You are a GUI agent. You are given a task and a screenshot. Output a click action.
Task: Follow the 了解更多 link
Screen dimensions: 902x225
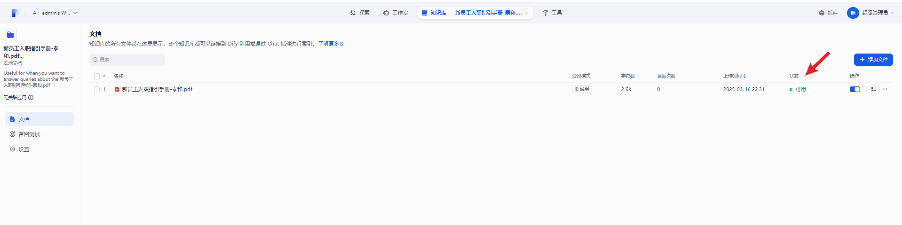[x=331, y=44]
